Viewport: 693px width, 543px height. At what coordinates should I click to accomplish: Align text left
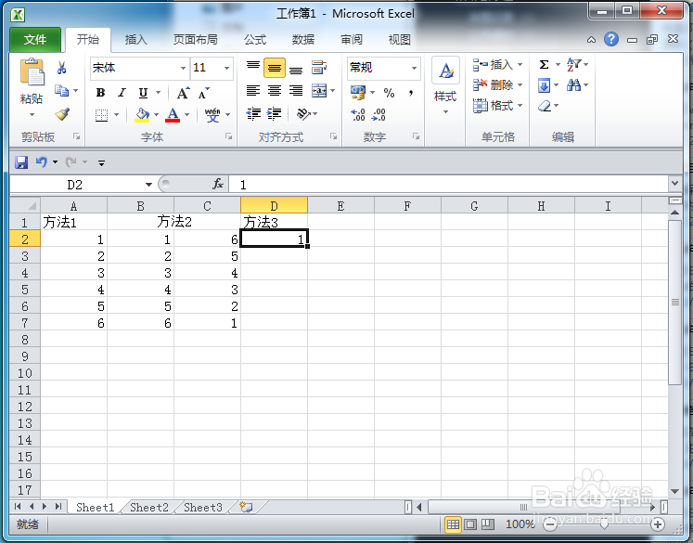click(x=253, y=91)
